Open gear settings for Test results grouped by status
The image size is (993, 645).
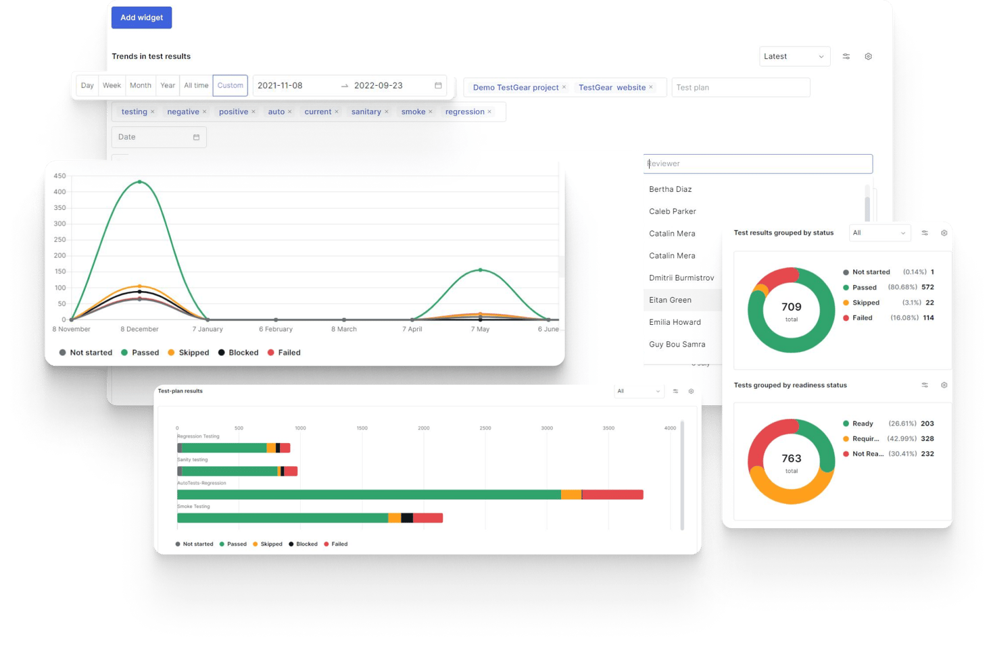point(944,233)
